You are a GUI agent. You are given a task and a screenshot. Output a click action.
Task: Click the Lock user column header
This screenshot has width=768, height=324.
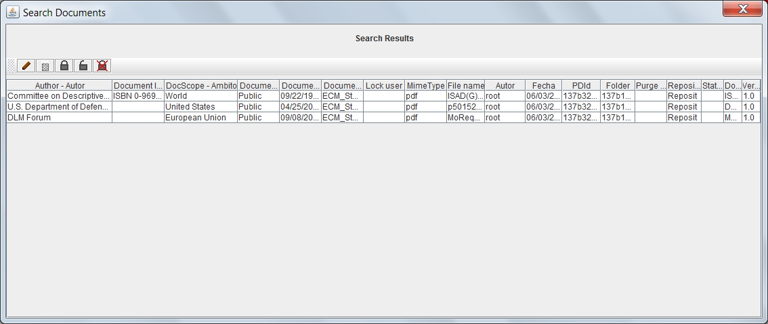(x=384, y=86)
